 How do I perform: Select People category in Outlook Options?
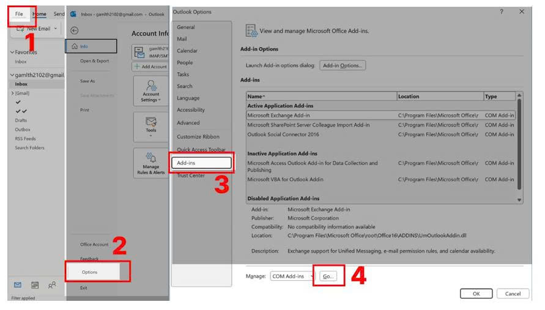point(185,62)
